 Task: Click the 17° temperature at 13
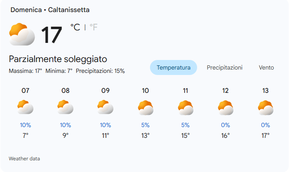tap(265, 135)
